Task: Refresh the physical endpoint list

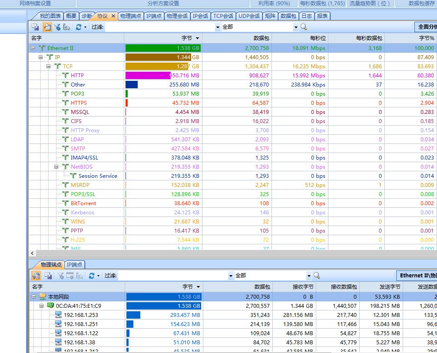Action: [92, 275]
